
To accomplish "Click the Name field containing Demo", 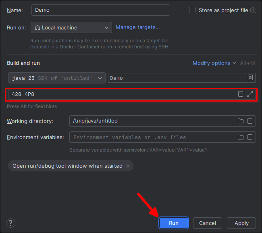I will pos(100,10).
